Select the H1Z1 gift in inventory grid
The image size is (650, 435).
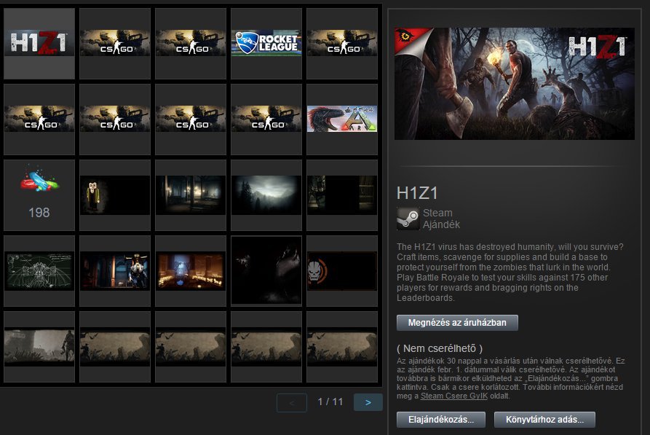(39, 44)
